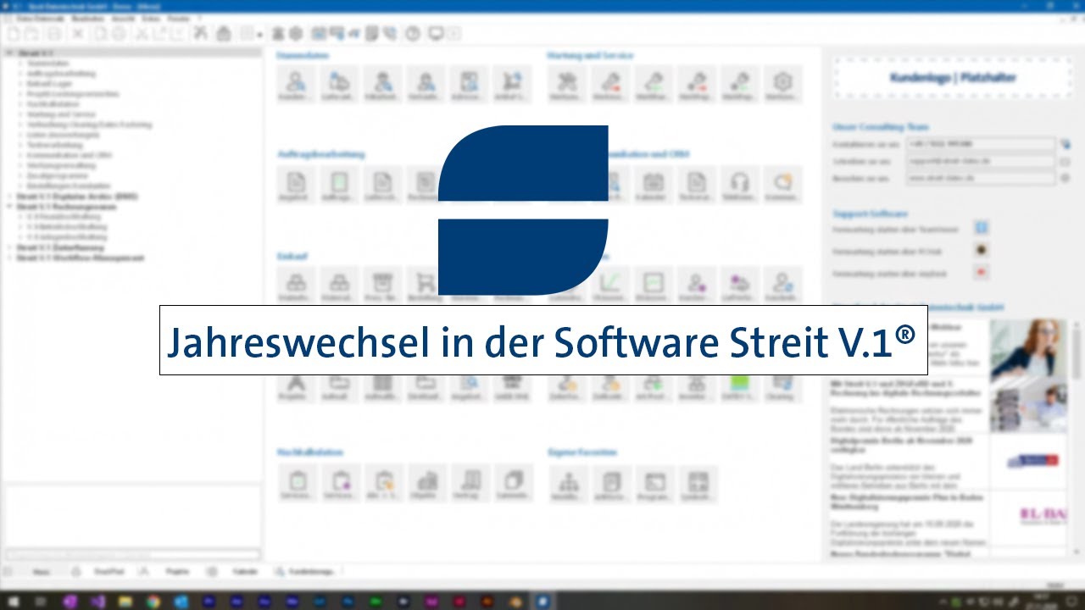
Task: Open the Extras menu
Action: (x=151, y=18)
